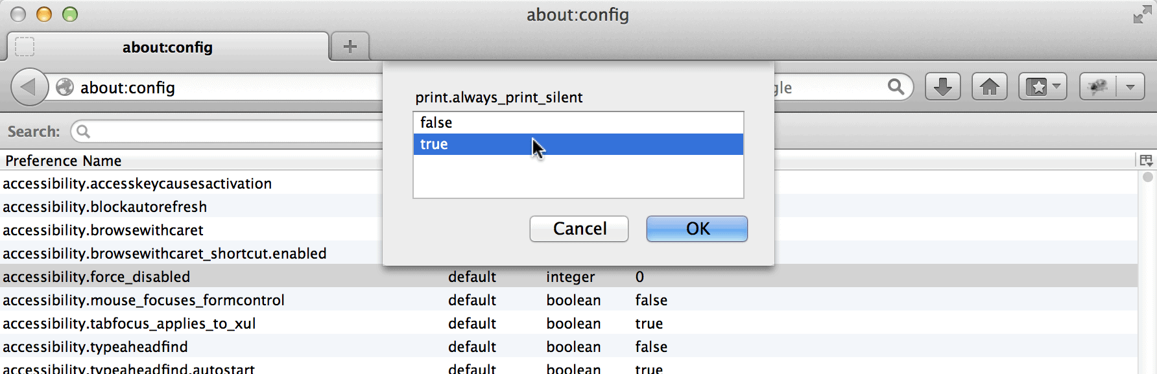Click the magnifier in the Search field
Screen dimensions: 1157x374
[83, 131]
